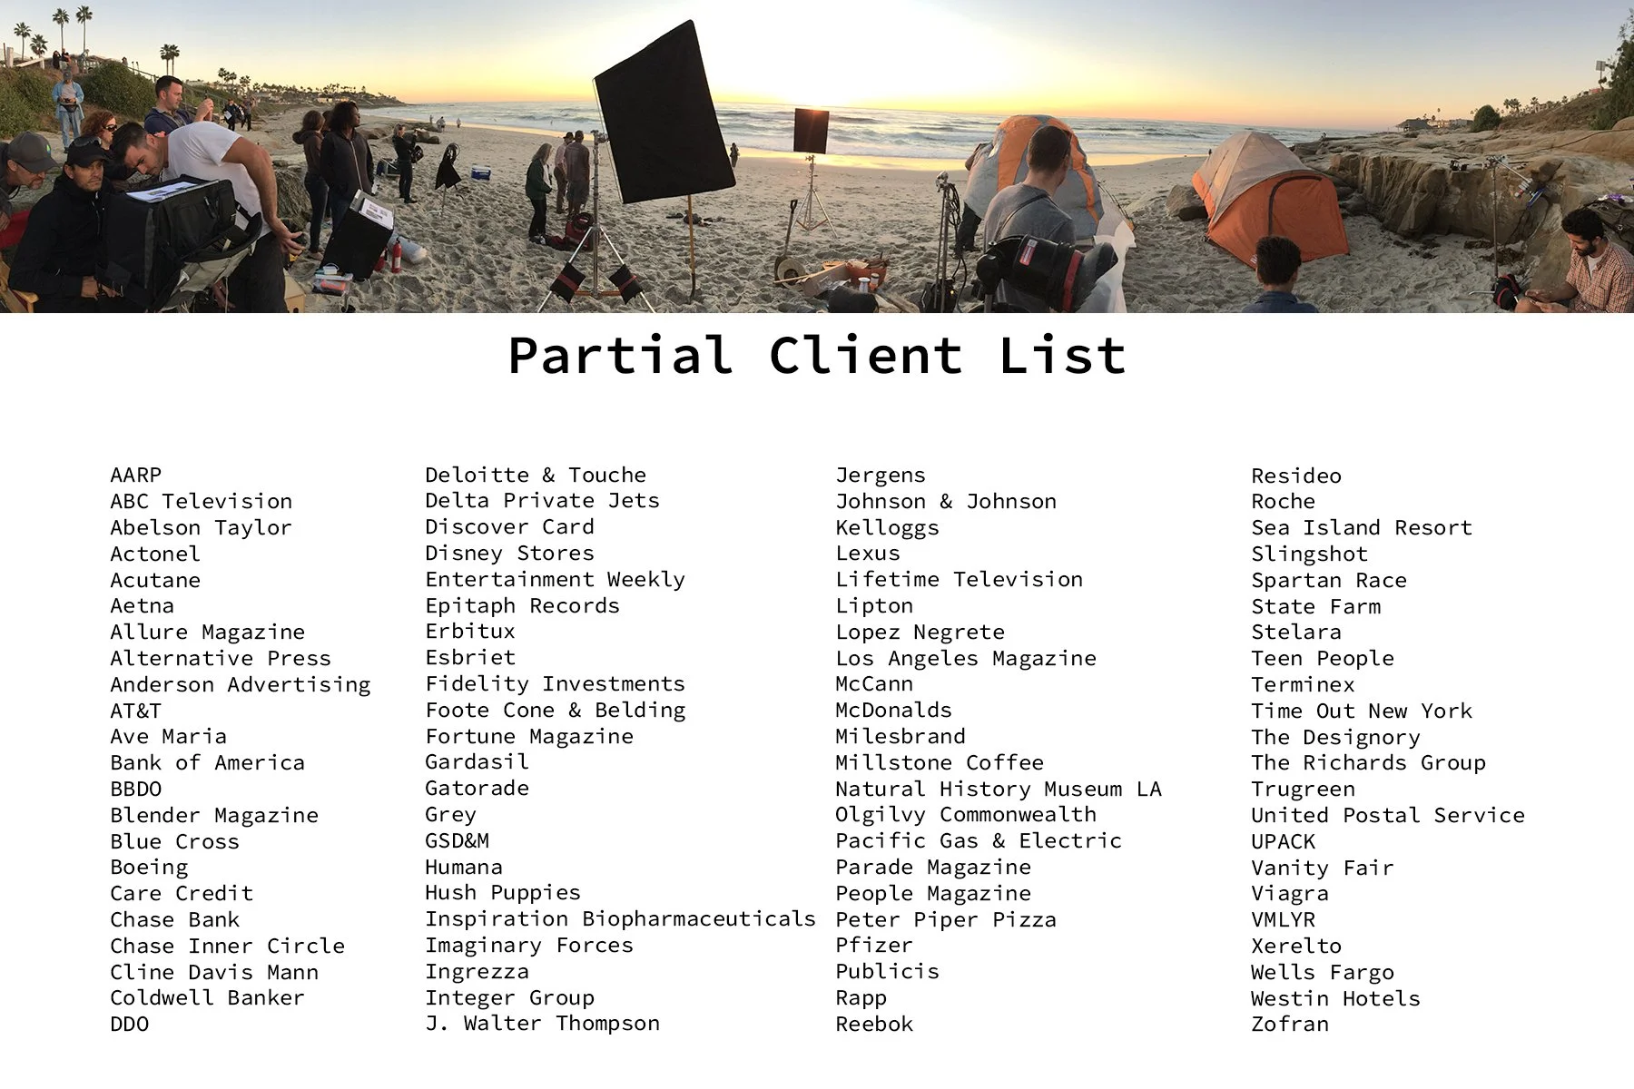The width and height of the screenshot is (1634, 1089).
Task: Select 'Discover Card' entry
Action: pos(510,526)
